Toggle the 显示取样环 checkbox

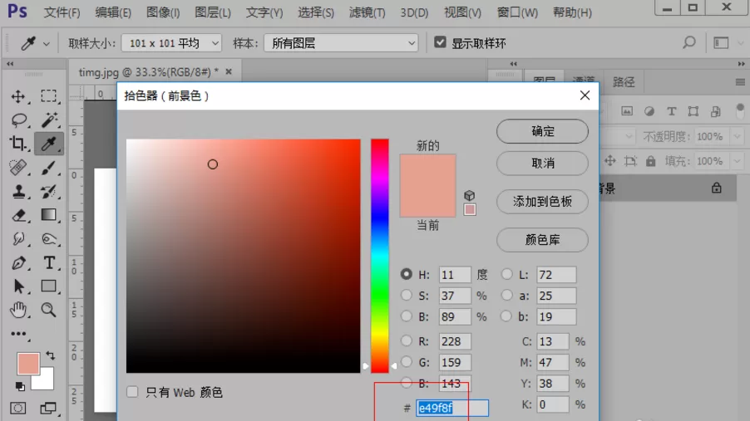440,42
